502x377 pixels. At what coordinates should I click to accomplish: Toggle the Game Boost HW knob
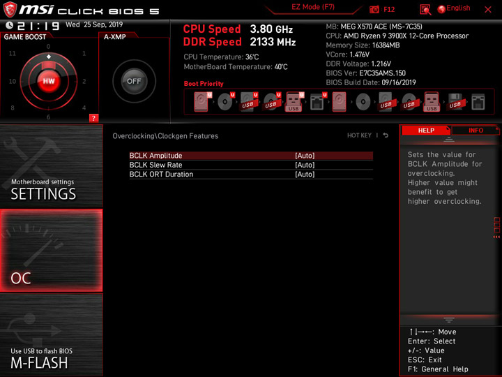49,81
